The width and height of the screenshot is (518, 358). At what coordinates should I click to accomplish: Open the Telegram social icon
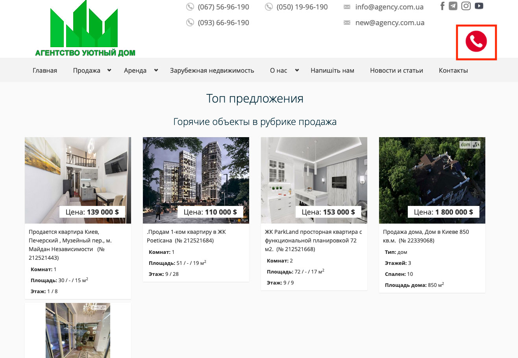[x=453, y=6]
